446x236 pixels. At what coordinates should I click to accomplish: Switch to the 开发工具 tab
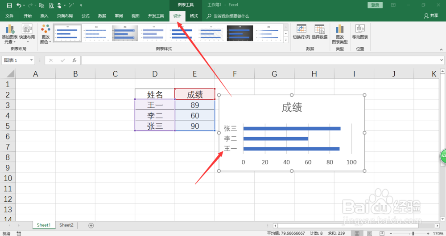[156, 16]
